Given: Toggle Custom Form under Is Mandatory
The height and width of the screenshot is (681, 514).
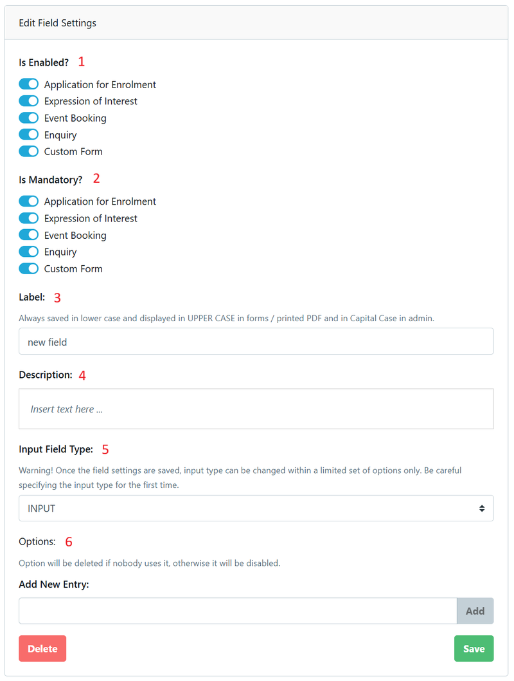Looking at the screenshot, I should tap(28, 268).
